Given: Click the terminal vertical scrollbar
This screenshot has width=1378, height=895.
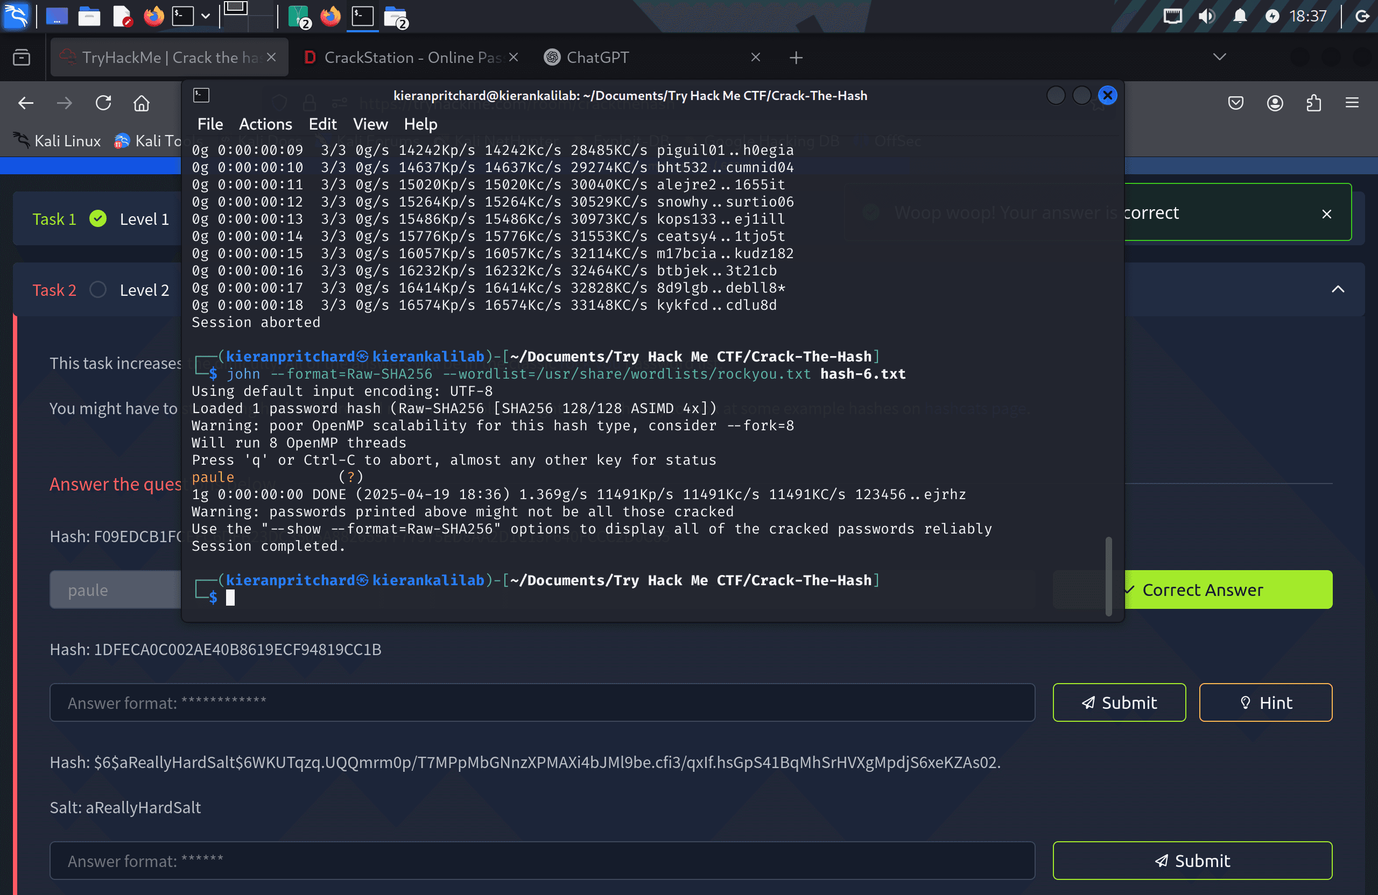Looking at the screenshot, I should click(1108, 576).
